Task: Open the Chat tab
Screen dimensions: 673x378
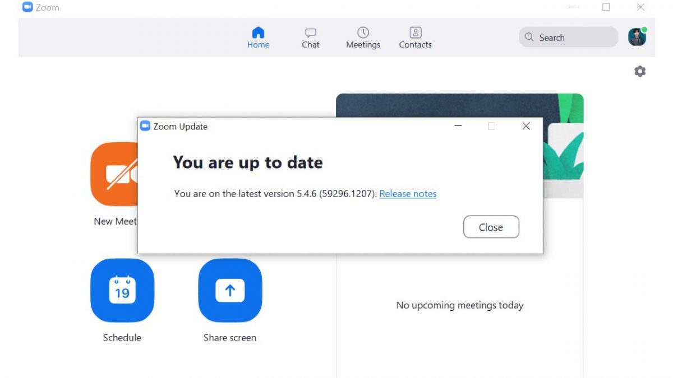Action: click(x=310, y=38)
